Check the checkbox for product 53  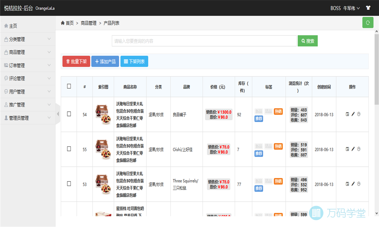69,184
